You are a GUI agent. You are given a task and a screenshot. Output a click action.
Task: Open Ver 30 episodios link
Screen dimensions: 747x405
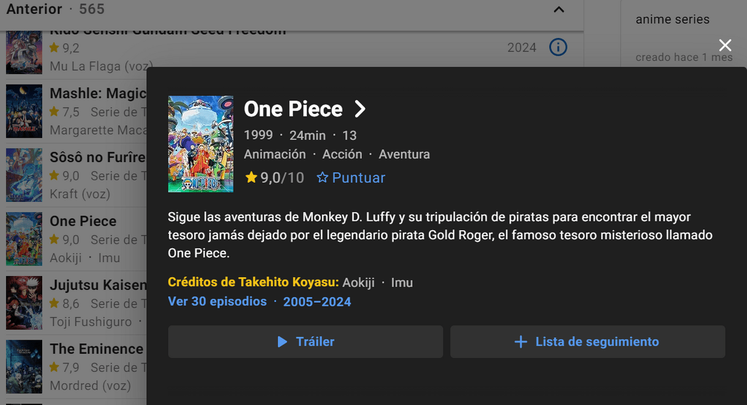coord(217,302)
